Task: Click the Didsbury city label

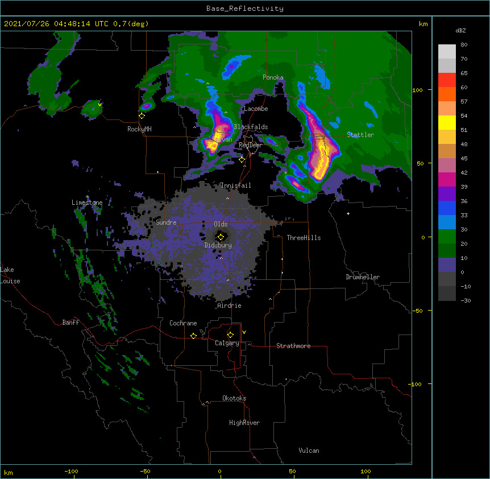Action: click(218, 245)
